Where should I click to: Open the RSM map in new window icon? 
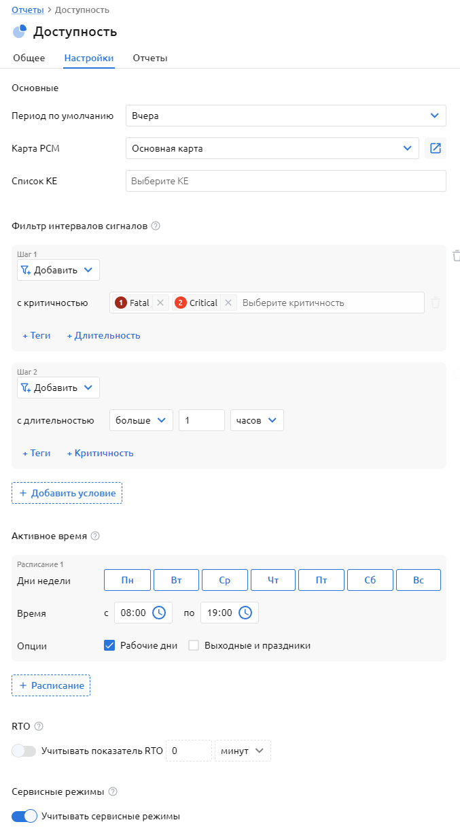436,148
